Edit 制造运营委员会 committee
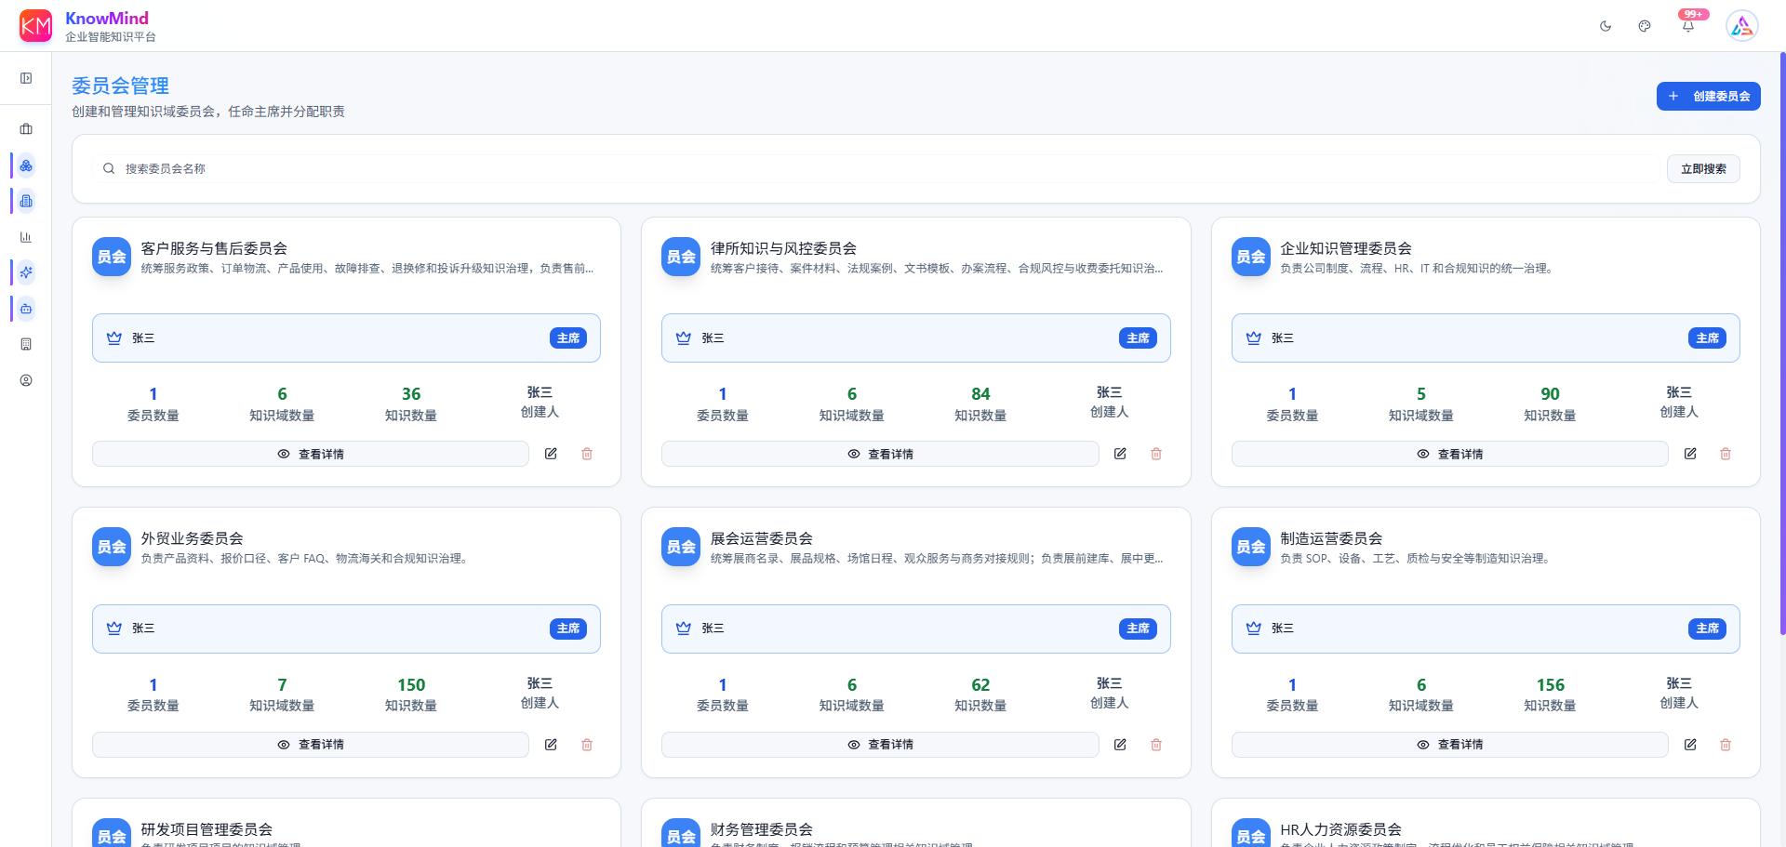The width and height of the screenshot is (1786, 847). (x=1690, y=745)
